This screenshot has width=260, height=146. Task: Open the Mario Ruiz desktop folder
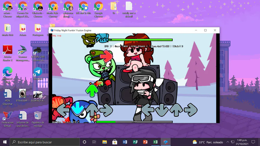(x=8, y=30)
